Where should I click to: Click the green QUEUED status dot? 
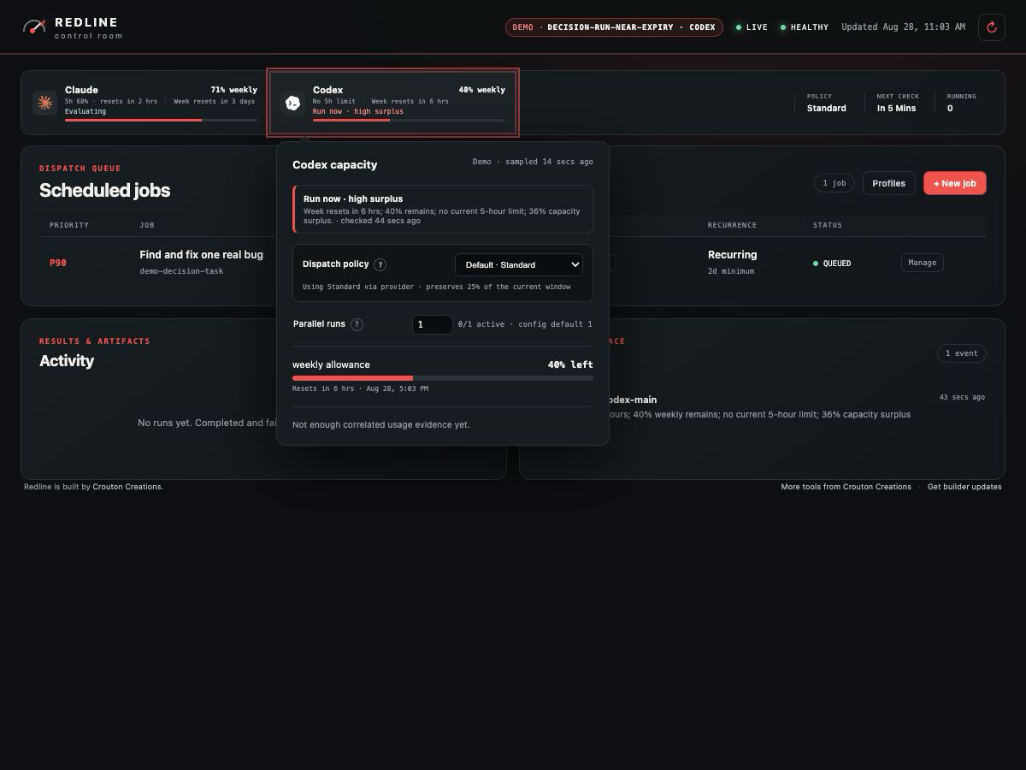(816, 264)
